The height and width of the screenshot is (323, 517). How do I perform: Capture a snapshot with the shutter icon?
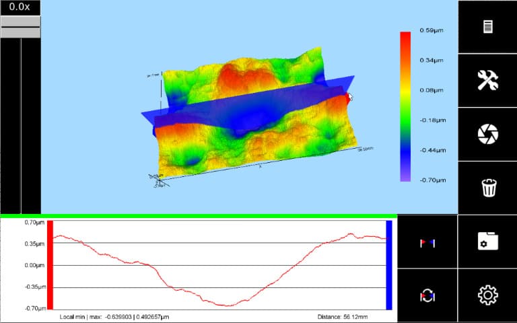click(487, 135)
